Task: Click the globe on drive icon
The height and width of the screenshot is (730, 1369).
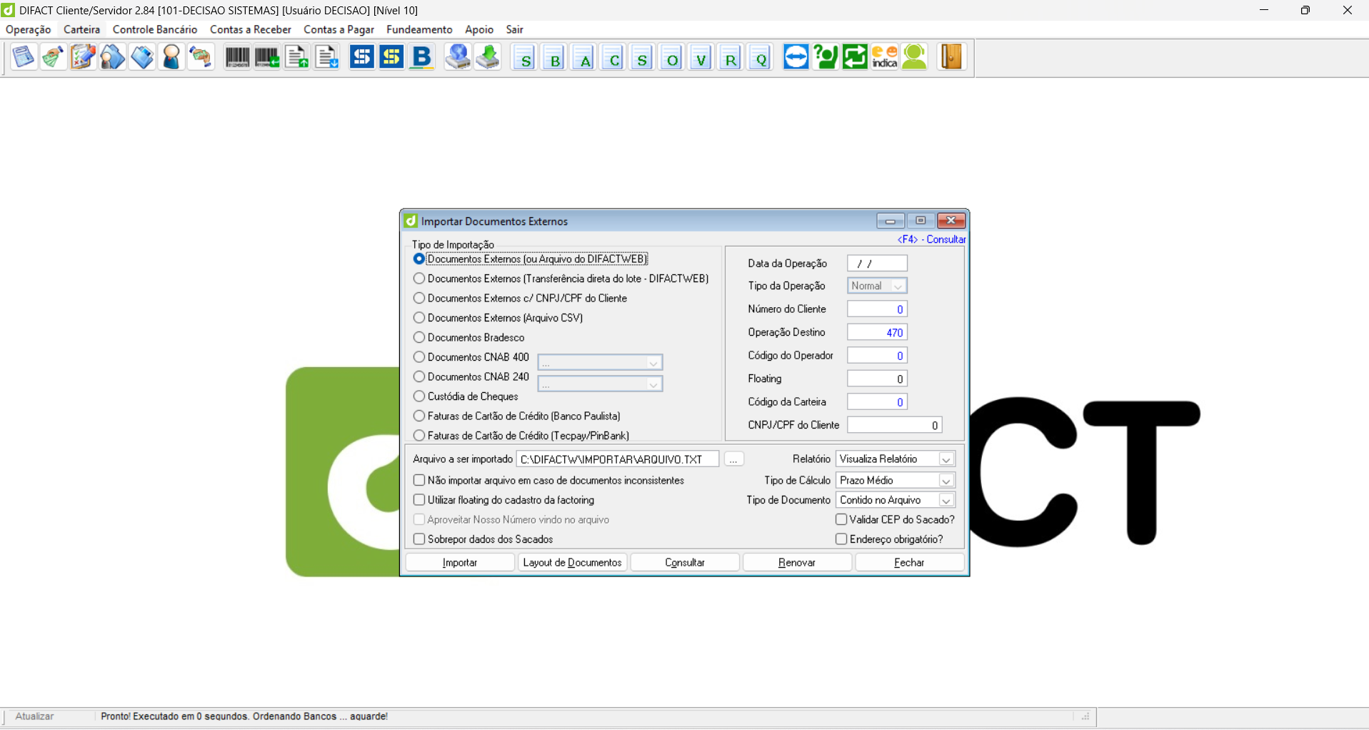Action: tap(458, 56)
